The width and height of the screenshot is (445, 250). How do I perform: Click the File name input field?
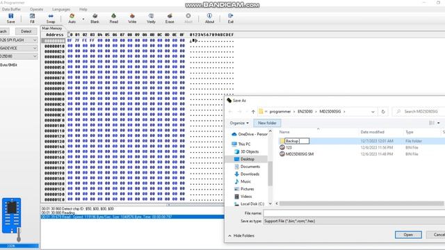click(354, 213)
